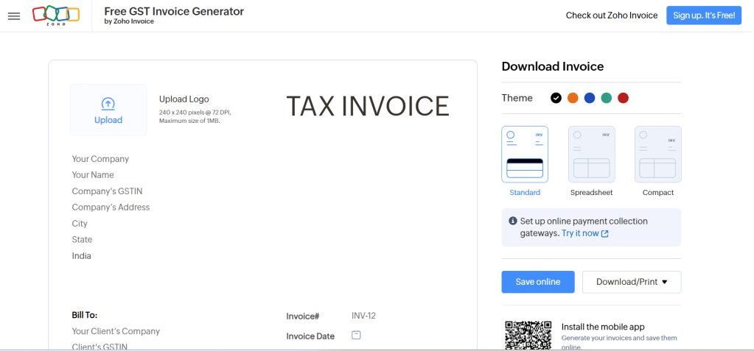Viewport: 754px width, 351px height.
Task: Click the upload logo arrow icon
Action: pyautogui.click(x=108, y=104)
